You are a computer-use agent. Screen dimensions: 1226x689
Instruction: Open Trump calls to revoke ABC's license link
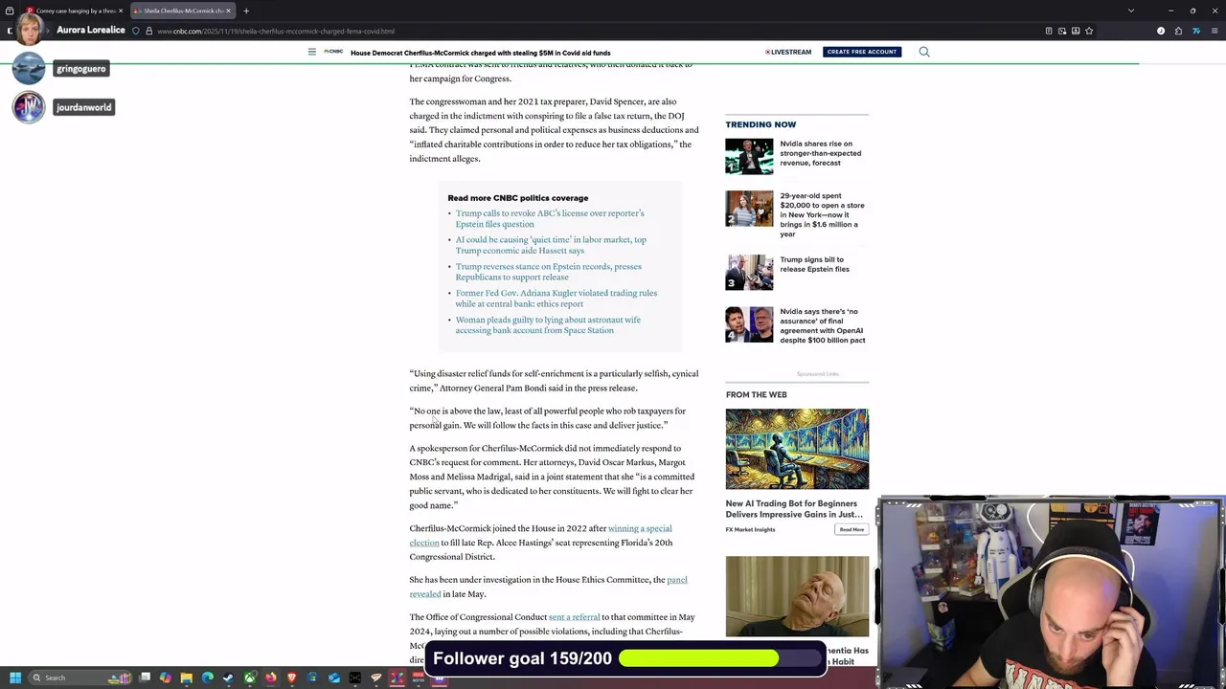[x=550, y=218]
